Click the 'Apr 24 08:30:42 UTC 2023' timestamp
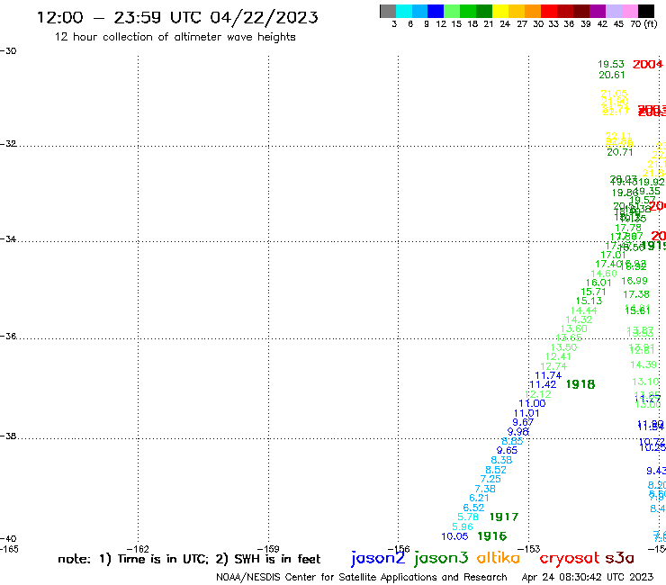The width and height of the screenshot is (666, 585). [x=588, y=577]
